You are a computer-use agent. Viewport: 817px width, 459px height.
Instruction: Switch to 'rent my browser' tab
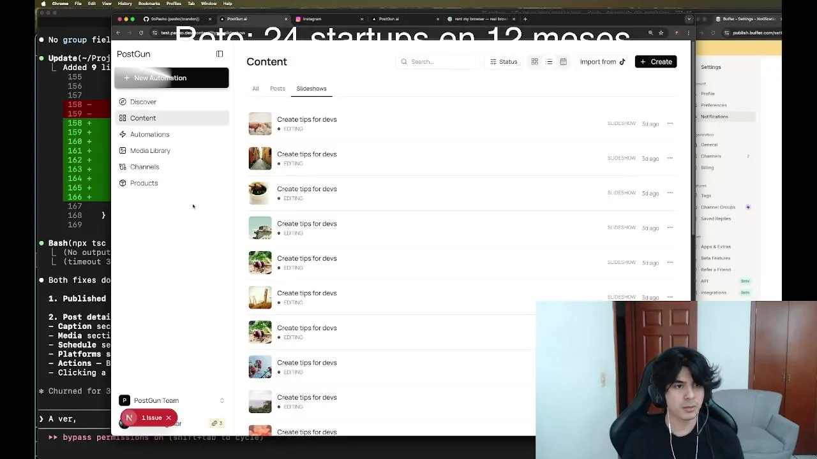click(481, 19)
